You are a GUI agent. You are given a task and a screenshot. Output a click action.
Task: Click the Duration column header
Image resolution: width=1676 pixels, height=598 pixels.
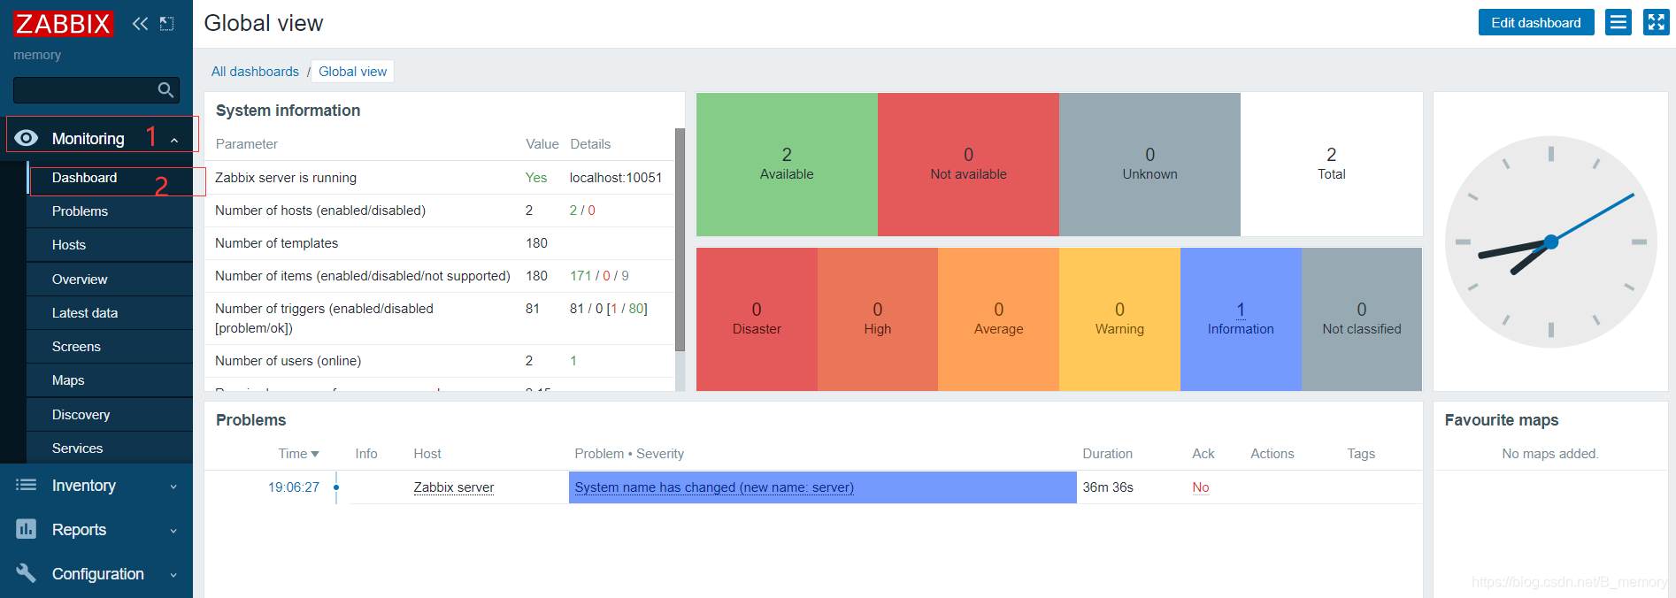click(x=1107, y=454)
